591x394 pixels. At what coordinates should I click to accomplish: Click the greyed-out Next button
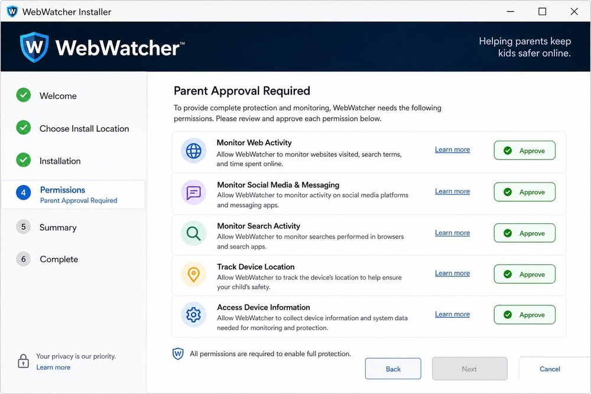[x=470, y=369]
